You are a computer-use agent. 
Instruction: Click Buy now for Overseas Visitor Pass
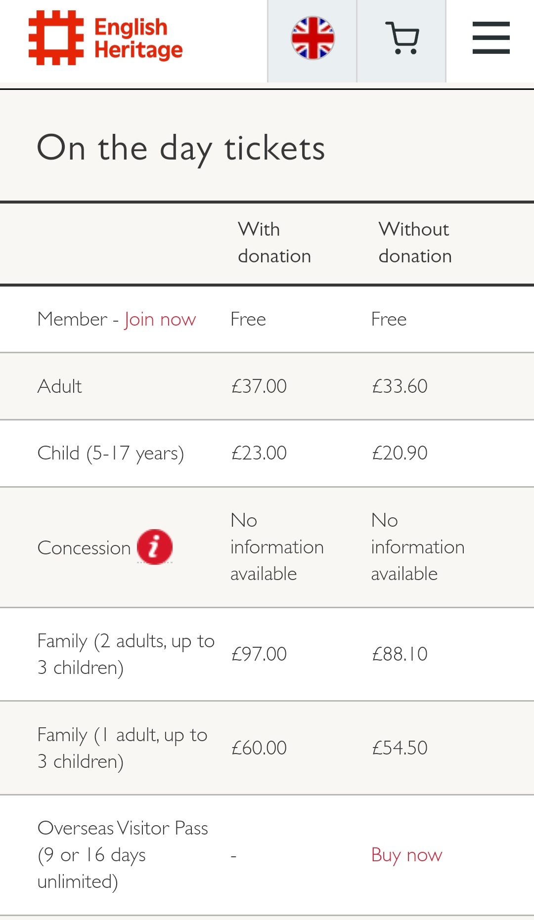click(x=406, y=855)
